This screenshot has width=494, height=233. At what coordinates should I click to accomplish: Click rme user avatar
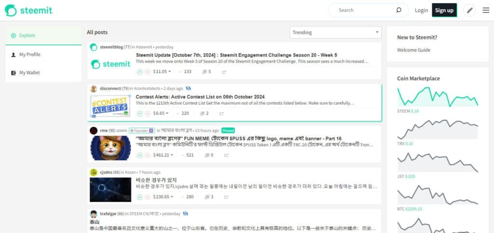pos(94,130)
